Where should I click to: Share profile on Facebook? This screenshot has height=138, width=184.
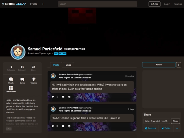click(x=151, y=128)
